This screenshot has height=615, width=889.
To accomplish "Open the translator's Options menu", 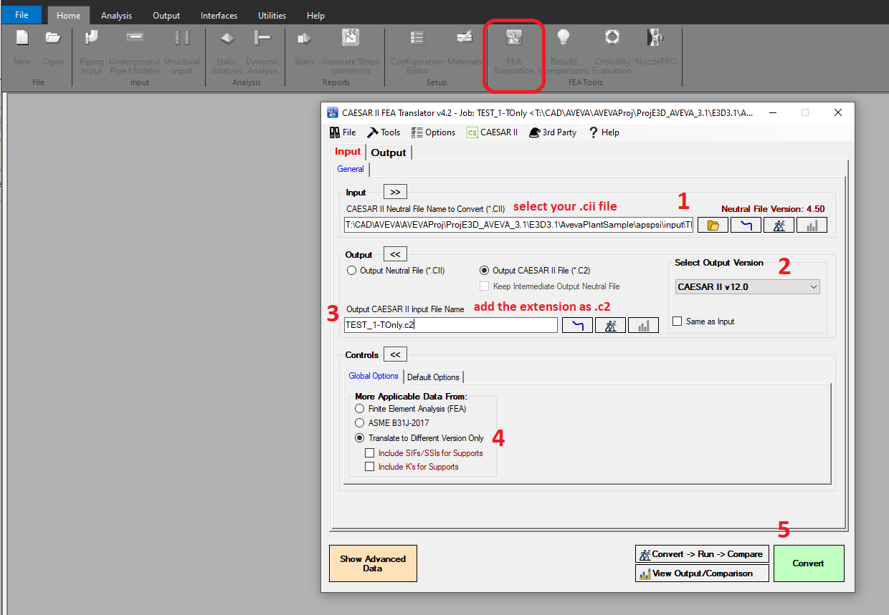I will coord(433,132).
